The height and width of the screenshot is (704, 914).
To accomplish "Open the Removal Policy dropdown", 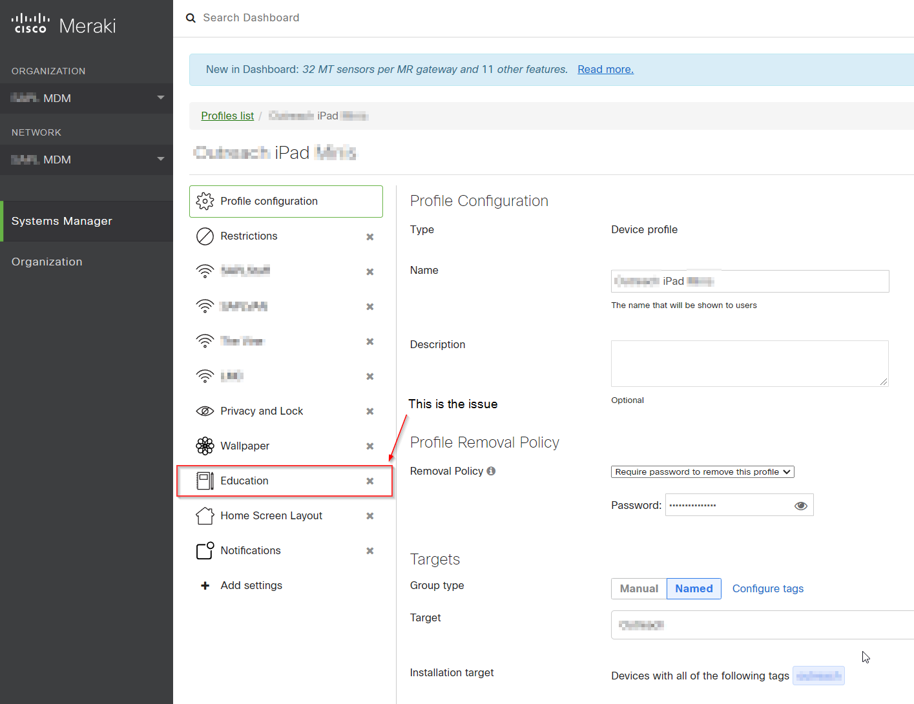I will coord(702,471).
